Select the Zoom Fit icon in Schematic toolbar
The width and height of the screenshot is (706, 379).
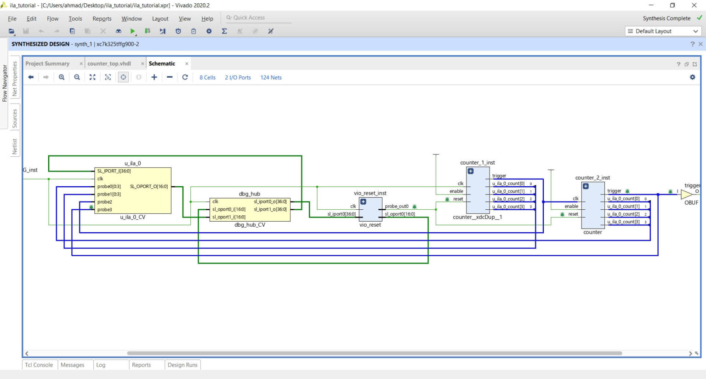pyautogui.click(x=92, y=77)
